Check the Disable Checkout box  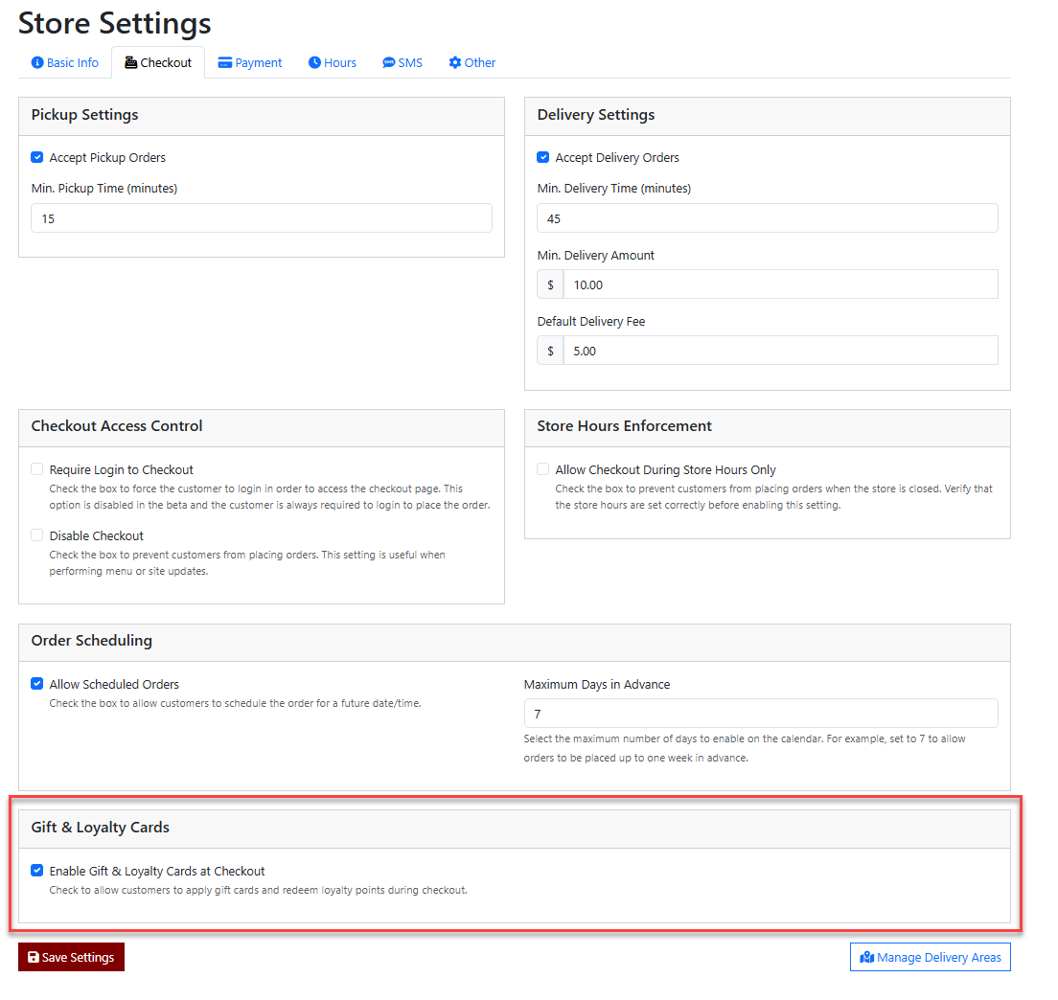click(37, 536)
